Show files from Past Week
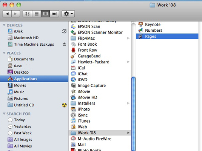This screenshot has height=151, width=202. click(34, 133)
